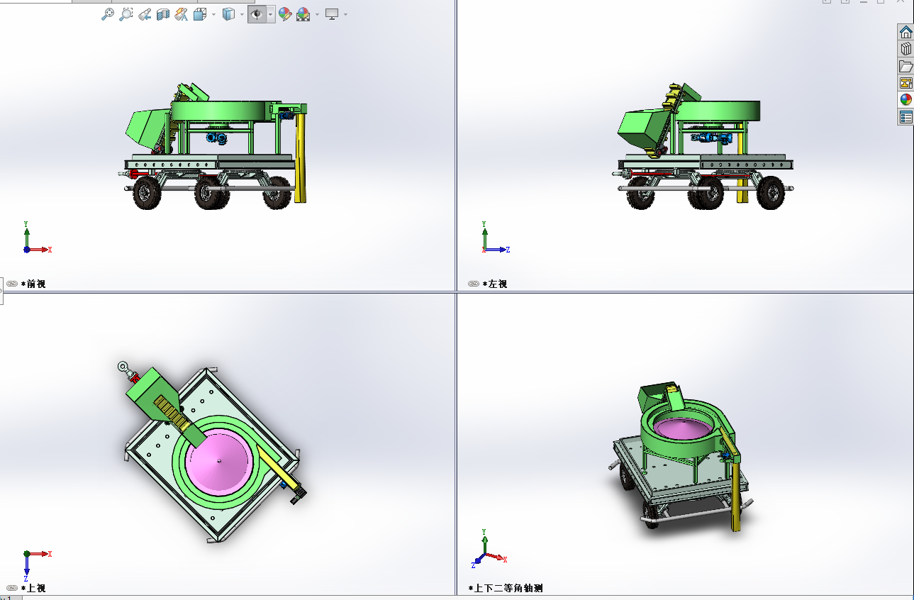Click the Display Style icon
Screen dimensions: 914x600
tap(228, 14)
